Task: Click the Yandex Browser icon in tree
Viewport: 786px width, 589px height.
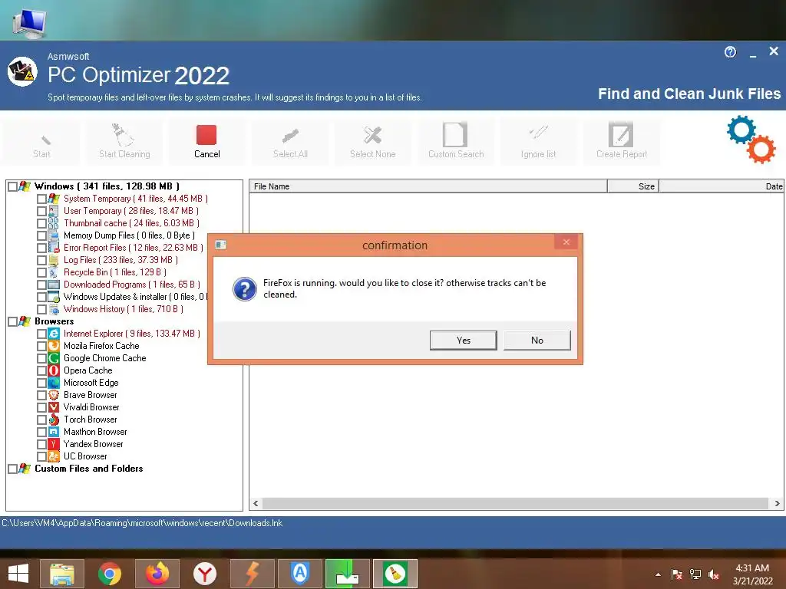Action: (54, 444)
